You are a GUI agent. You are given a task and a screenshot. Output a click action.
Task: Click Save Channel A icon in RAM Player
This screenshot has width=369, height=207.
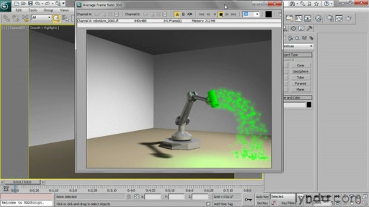(116, 14)
